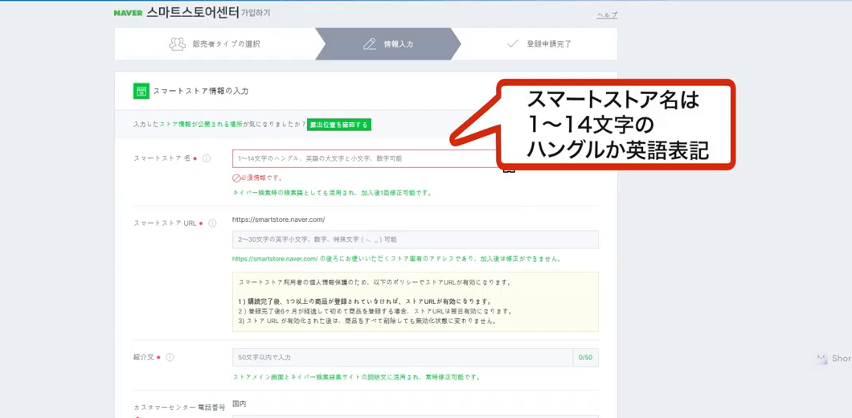Image resolution: width=852 pixels, height=418 pixels.
Task: Select the 販売者タイプの選択 step
Action: pos(215,44)
